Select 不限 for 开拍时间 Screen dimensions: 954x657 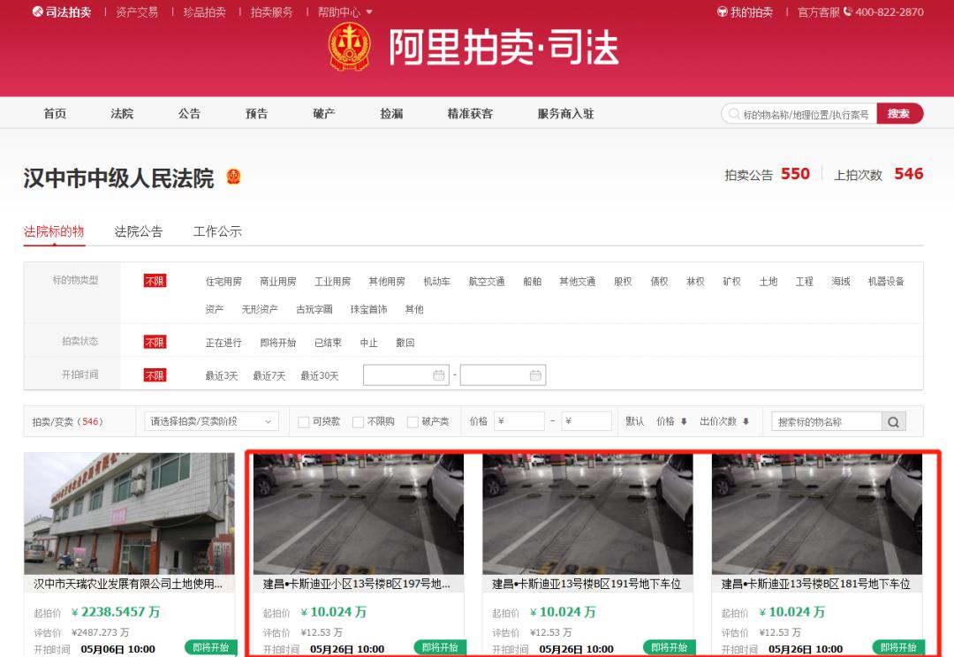(155, 375)
